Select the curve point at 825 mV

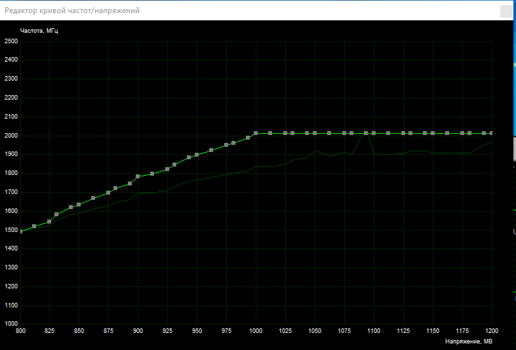tap(49, 222)
